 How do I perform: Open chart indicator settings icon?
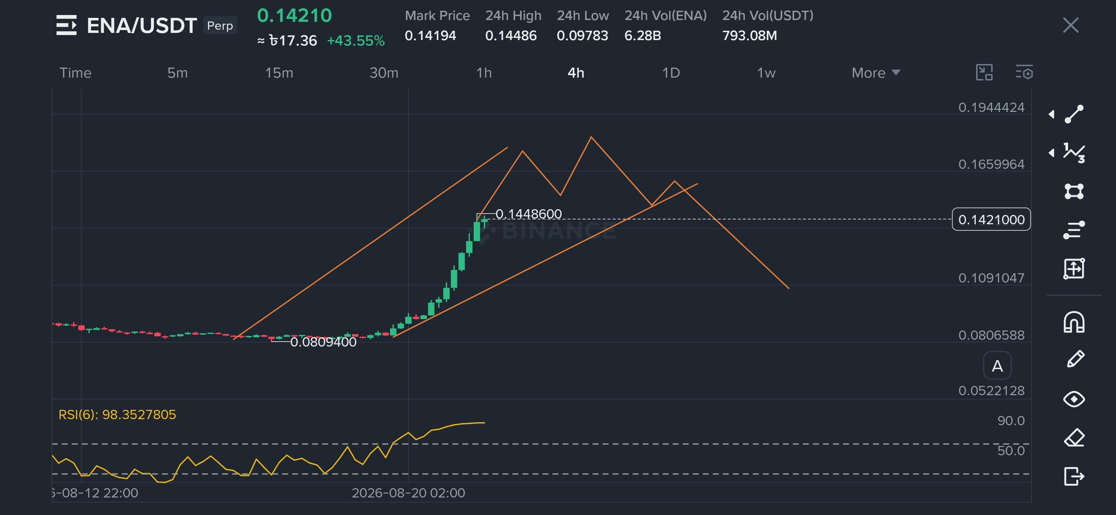tap(1024, 72)
